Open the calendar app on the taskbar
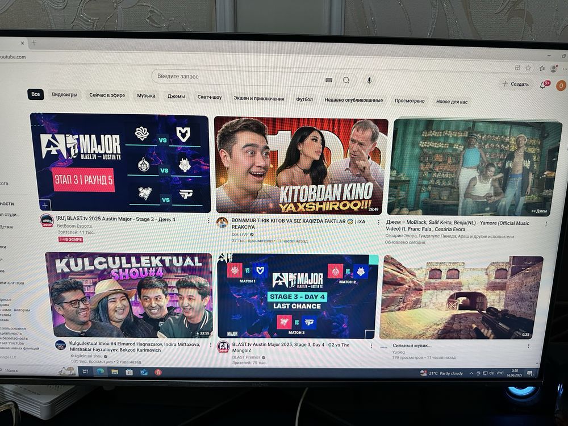 click(129, 372)
